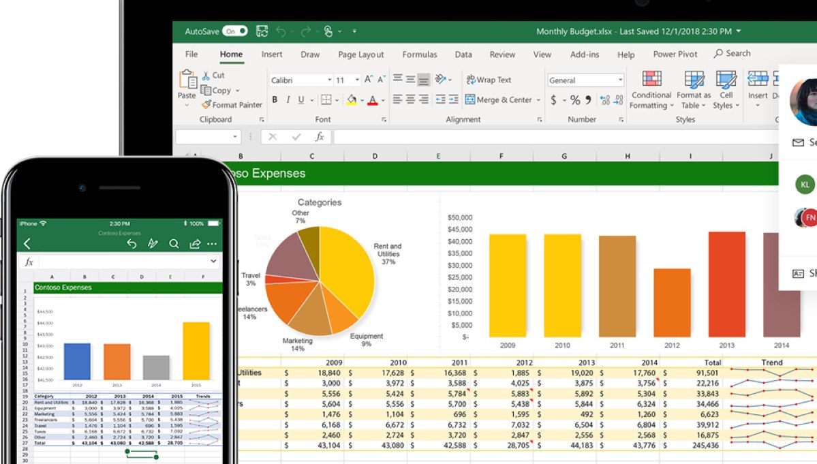Toggle the AutoSave switch off
The height and width of the screenshot is (464, 817).
(234, 31)
